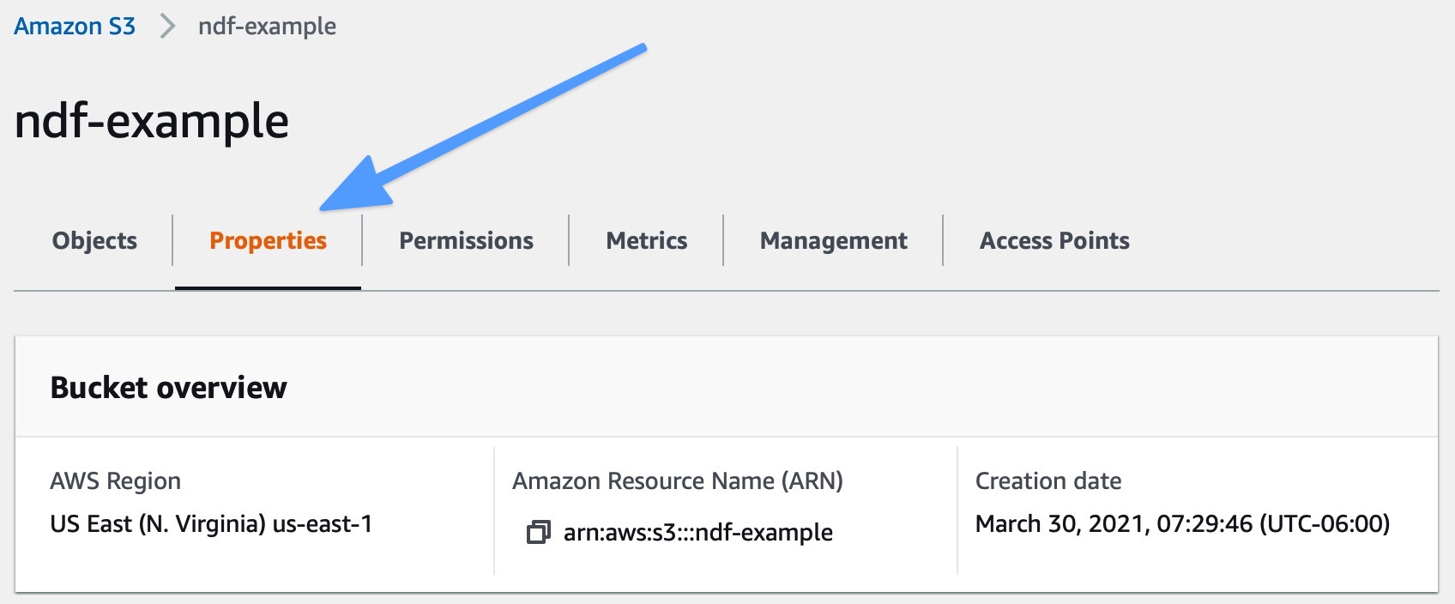The height and width of the screenshot is (604, 1455).
Task: Click the March 30, 2021 creation timestamp
Action: pos(1181,524)
